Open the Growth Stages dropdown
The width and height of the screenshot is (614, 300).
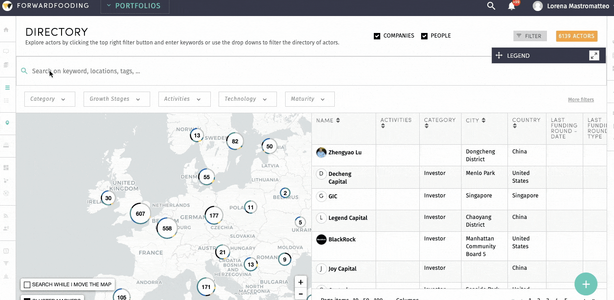[116, 99]
